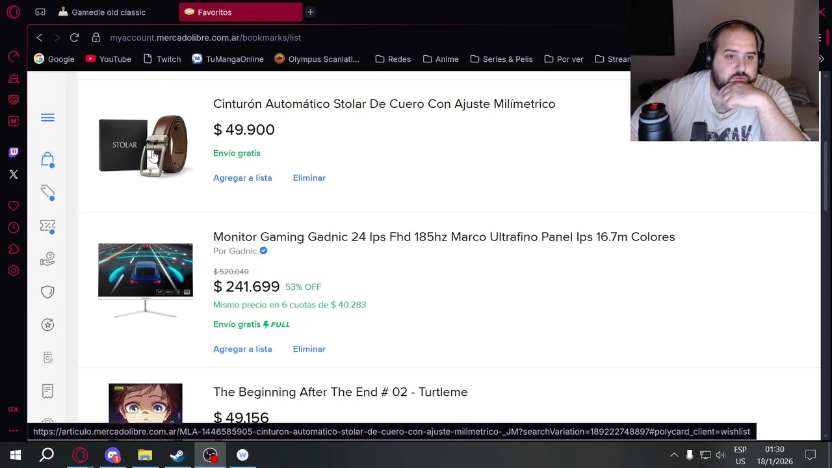
Task: Click Agregar a lista for Gadnic monitor
Action: tap(242, 349)
